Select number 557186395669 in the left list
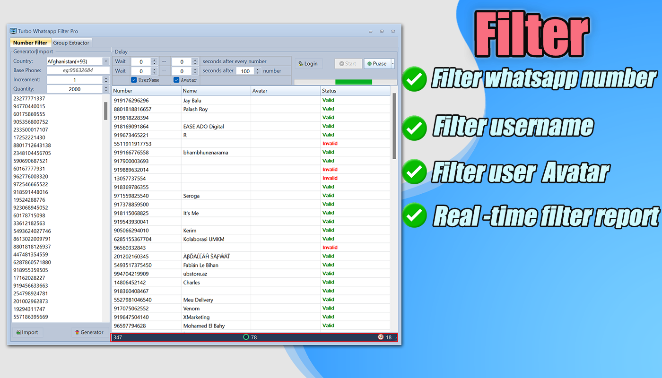Screen dimensions: 662x378 coord(31,317)
